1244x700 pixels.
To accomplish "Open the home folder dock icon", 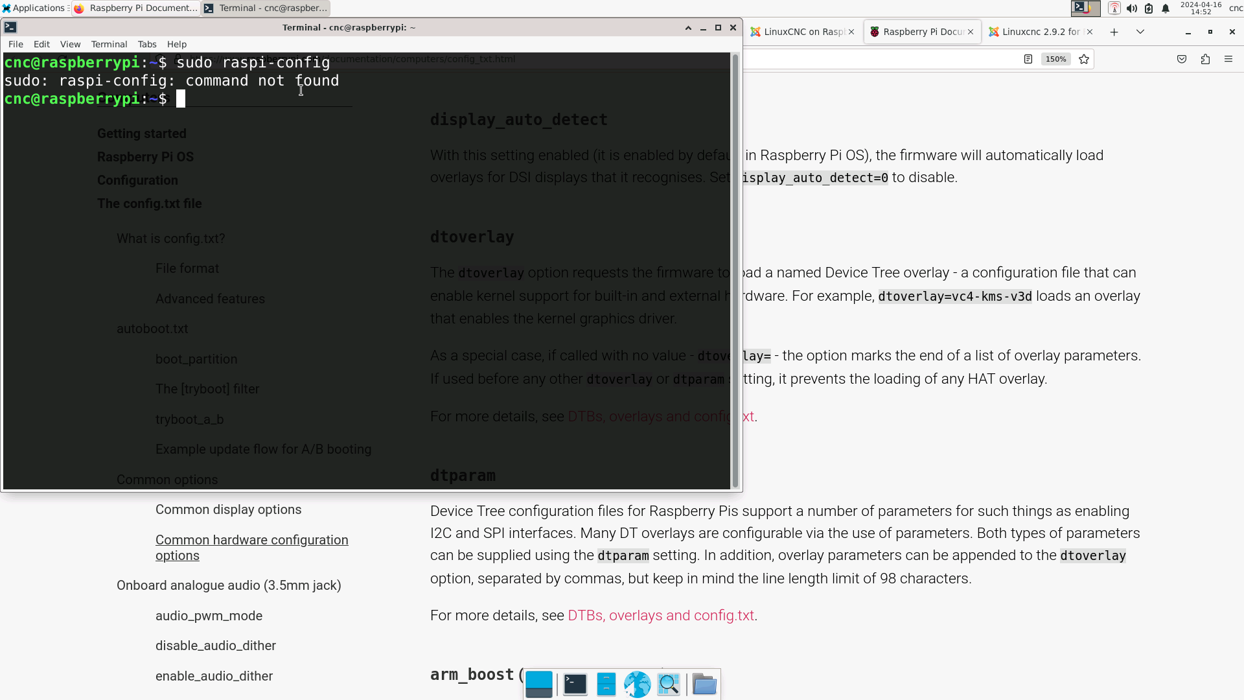I will coord(704,684).
